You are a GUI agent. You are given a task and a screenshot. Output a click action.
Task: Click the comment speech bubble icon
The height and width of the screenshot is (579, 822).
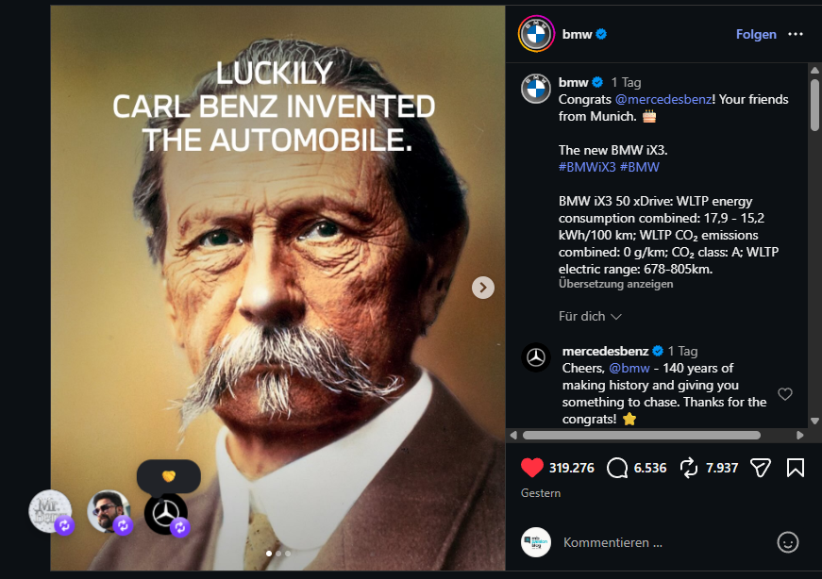coord(619,468)
